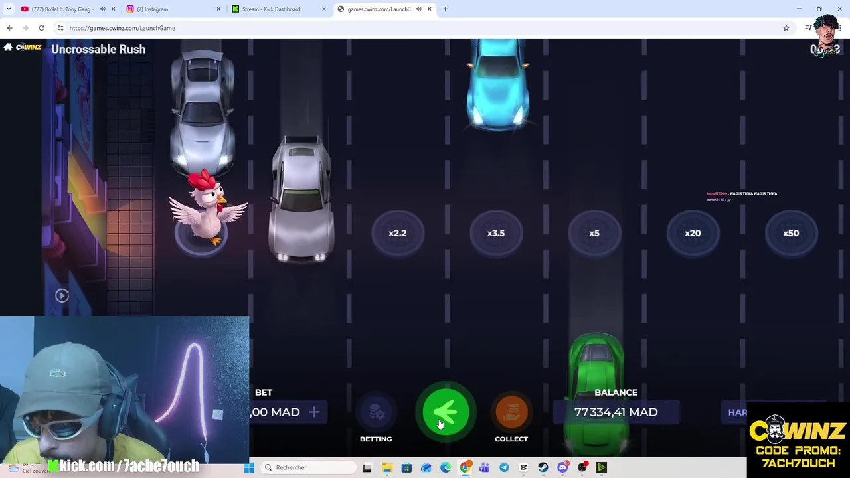This screenshot has width=850, height=478.
Task: Open Microsoft Teams from the taskbar
Action: pyautogui.click(x=484, y=467)
